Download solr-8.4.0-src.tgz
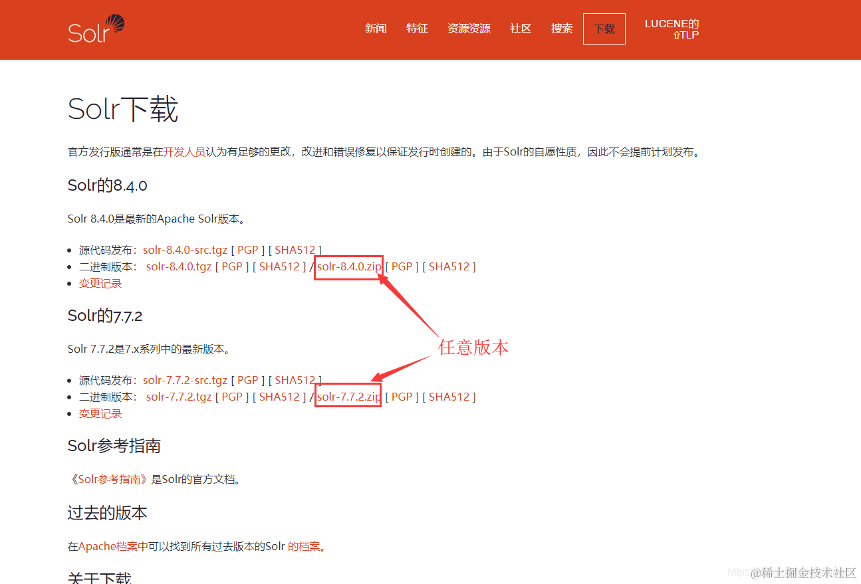861x584 pixels. (x=185, y=250)
